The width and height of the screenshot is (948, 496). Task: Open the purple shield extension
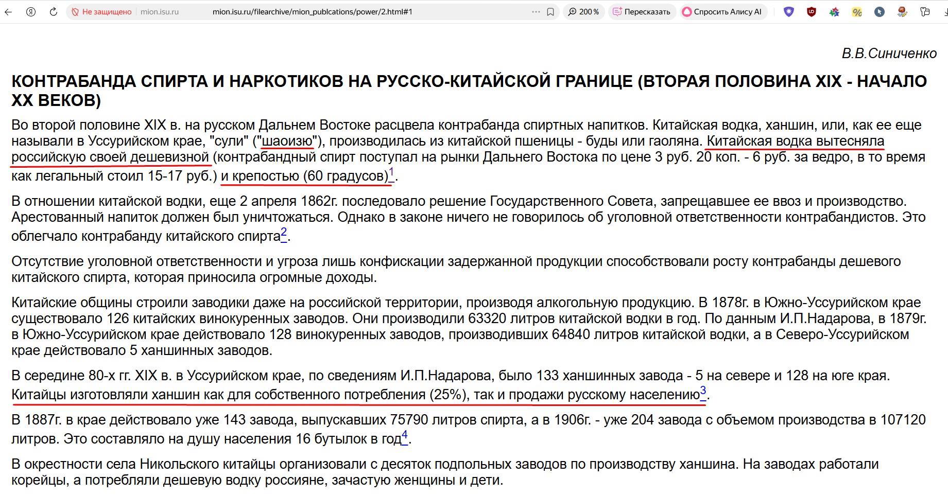(x=789, y=12)
